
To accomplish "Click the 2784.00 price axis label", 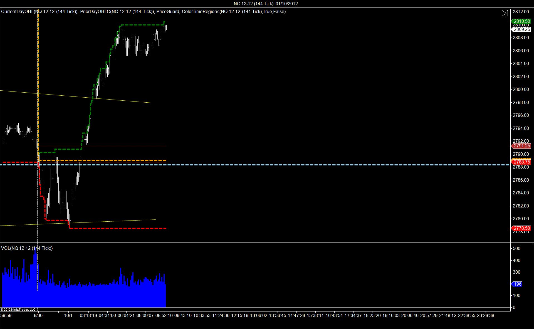I will [x=521, y=193].
